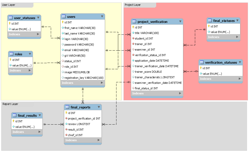Expand Indexes section of final_reports table

pos(99,140)
